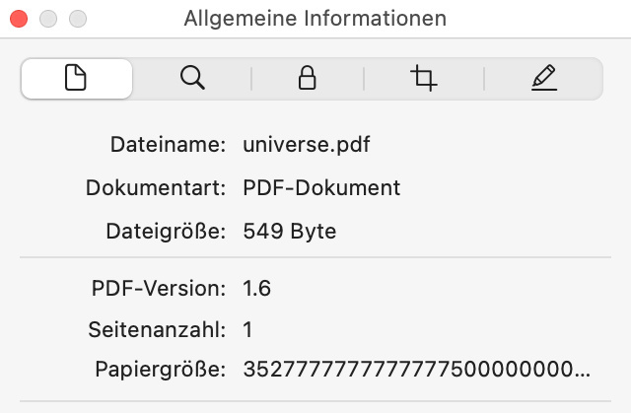The image size is (631, 413).
Task: Click the Dokumentart label
Action: pyautogui.click(x=157, y=188)
